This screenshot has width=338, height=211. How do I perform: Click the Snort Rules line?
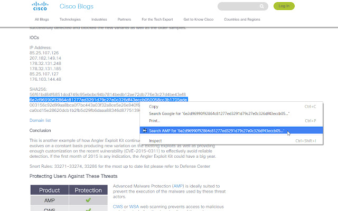coord(120,166)
